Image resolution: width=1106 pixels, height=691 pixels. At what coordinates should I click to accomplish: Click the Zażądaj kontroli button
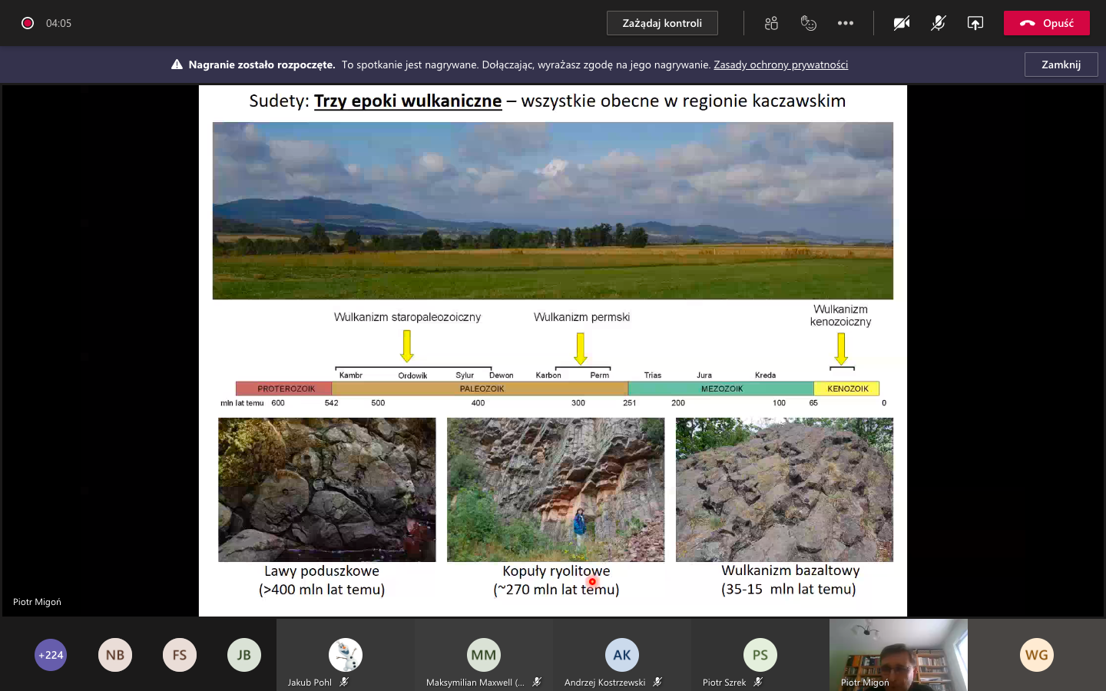tap(662, 23)
